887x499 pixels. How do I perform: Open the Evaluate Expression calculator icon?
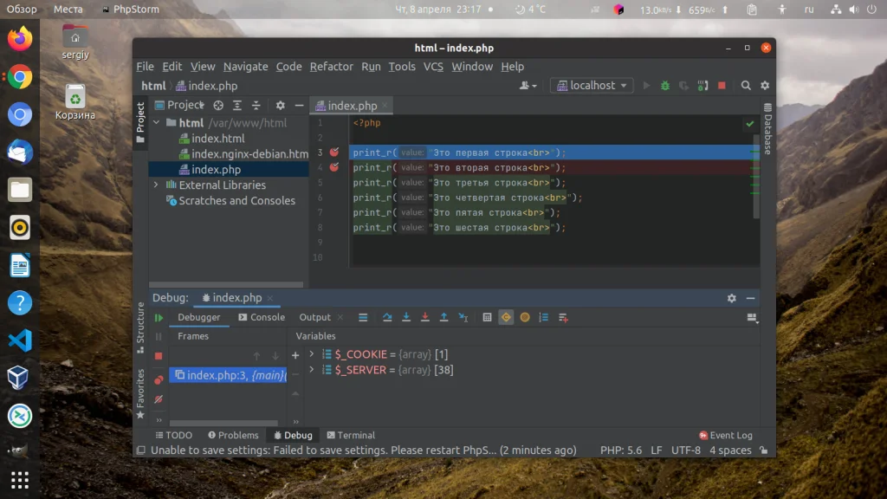coord(486,317)
